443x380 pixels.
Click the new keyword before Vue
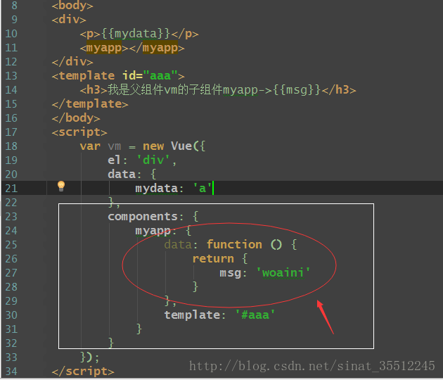pos(153,146)
